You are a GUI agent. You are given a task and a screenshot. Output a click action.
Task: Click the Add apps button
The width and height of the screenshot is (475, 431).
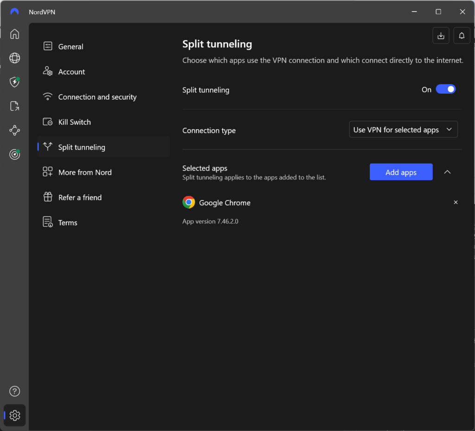coord(401,172)
